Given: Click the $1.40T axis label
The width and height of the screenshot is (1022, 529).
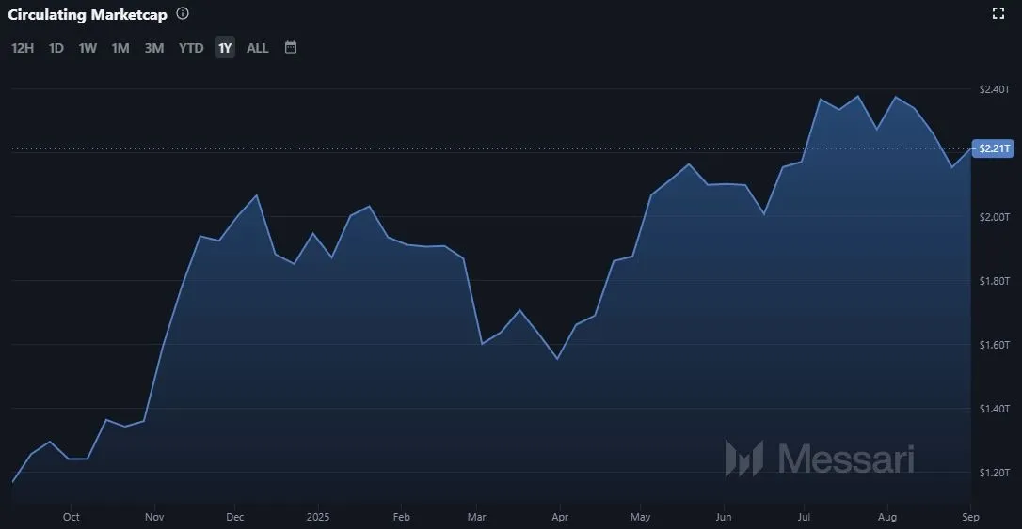Looking at the screenshot, I should [x=995, y=409].
